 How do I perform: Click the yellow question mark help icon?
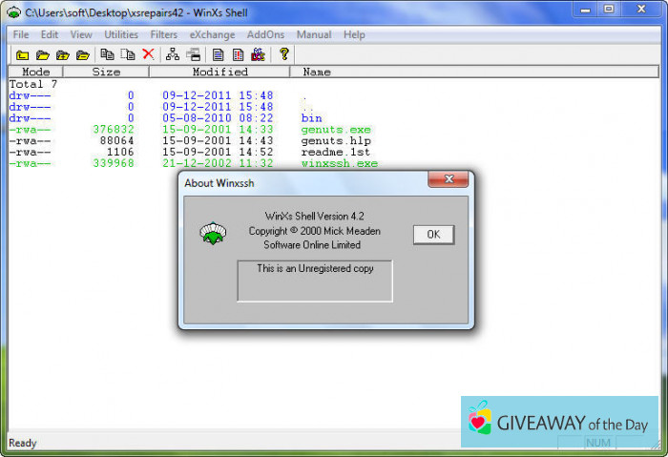pos(283,54)
